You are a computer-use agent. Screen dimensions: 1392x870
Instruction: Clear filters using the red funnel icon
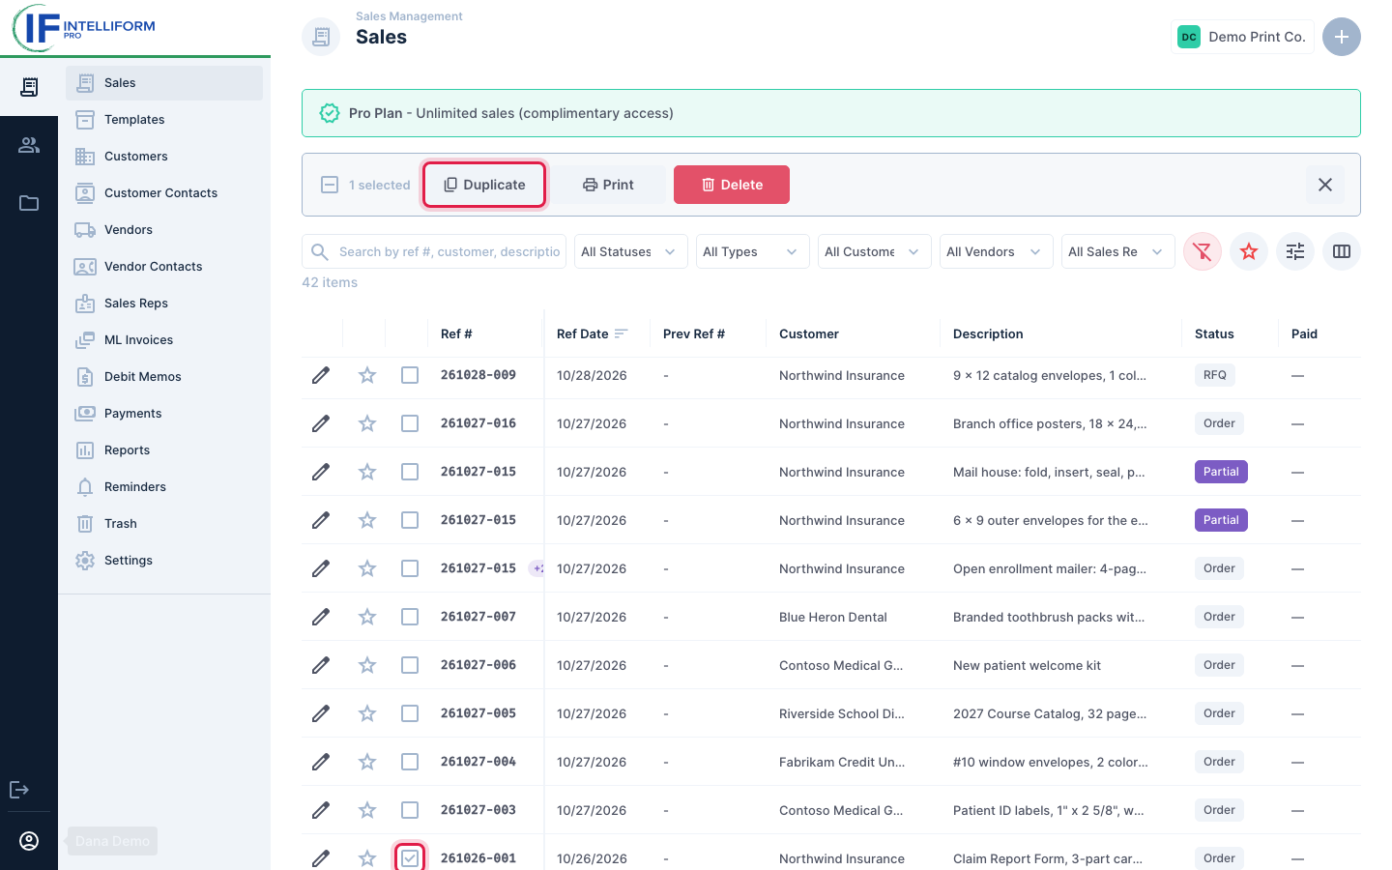coord(1203,251)
